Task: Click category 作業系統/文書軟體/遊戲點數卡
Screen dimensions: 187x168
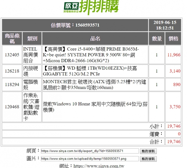Action: [31, 107]
